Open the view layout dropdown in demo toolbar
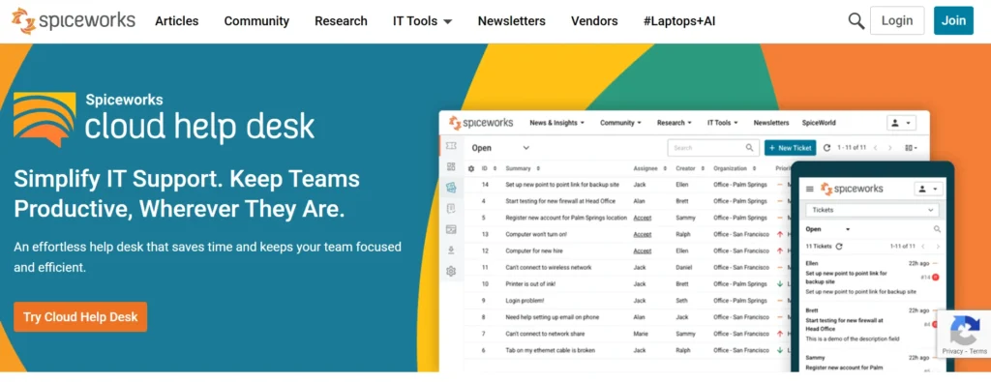The width and height of the screenshot is (991, 382). pyautogui.click(x=911, y=148)
